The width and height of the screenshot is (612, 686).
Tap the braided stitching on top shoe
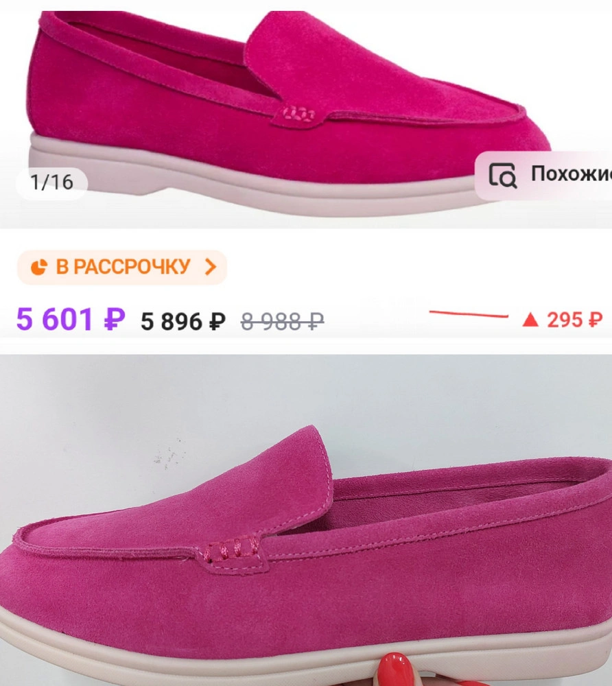pos(298,114)
